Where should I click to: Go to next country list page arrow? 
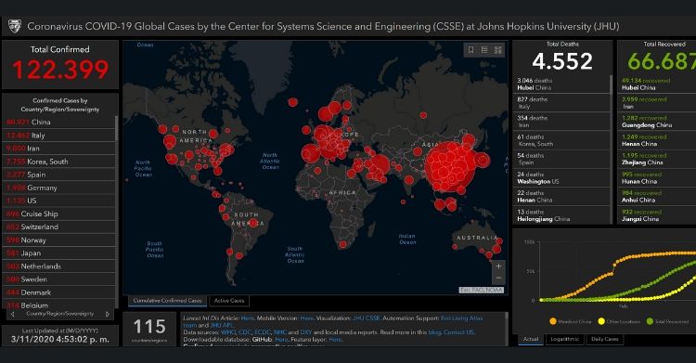[x=108, y=314]
